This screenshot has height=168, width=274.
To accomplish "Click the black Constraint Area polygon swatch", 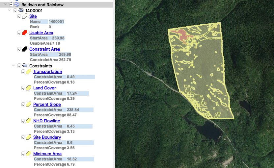I will pos(25,49).
